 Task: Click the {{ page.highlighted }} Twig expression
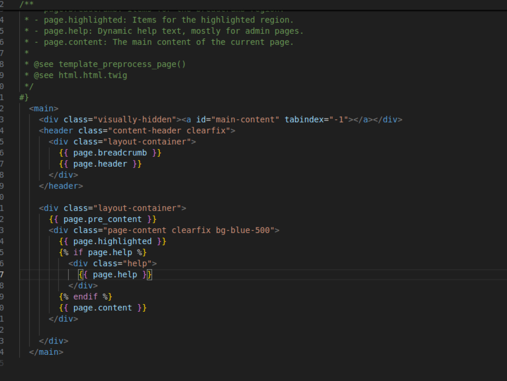[112, 242]
